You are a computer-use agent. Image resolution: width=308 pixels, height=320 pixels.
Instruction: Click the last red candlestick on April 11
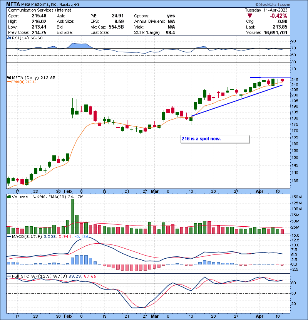click(282, 80)
